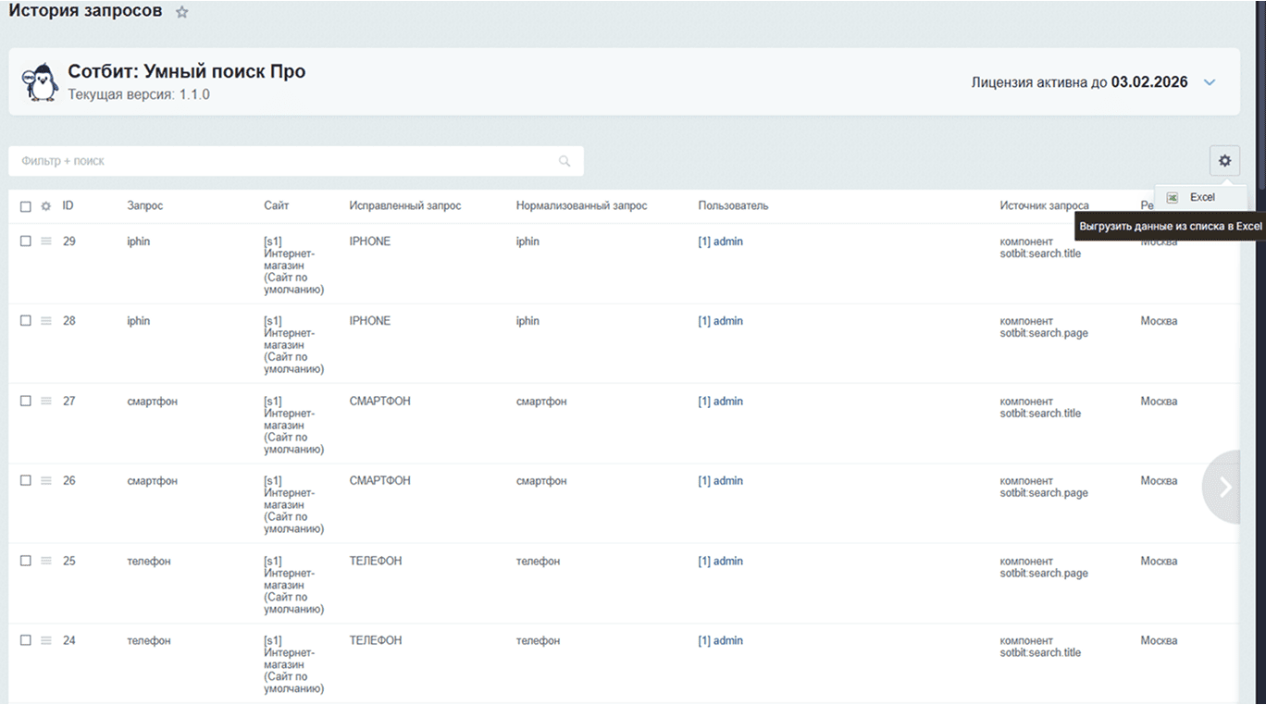Open actions menu icon for row 28
Screen dimensions: 1266x705
pyautogui.click(x=46, y=320)
